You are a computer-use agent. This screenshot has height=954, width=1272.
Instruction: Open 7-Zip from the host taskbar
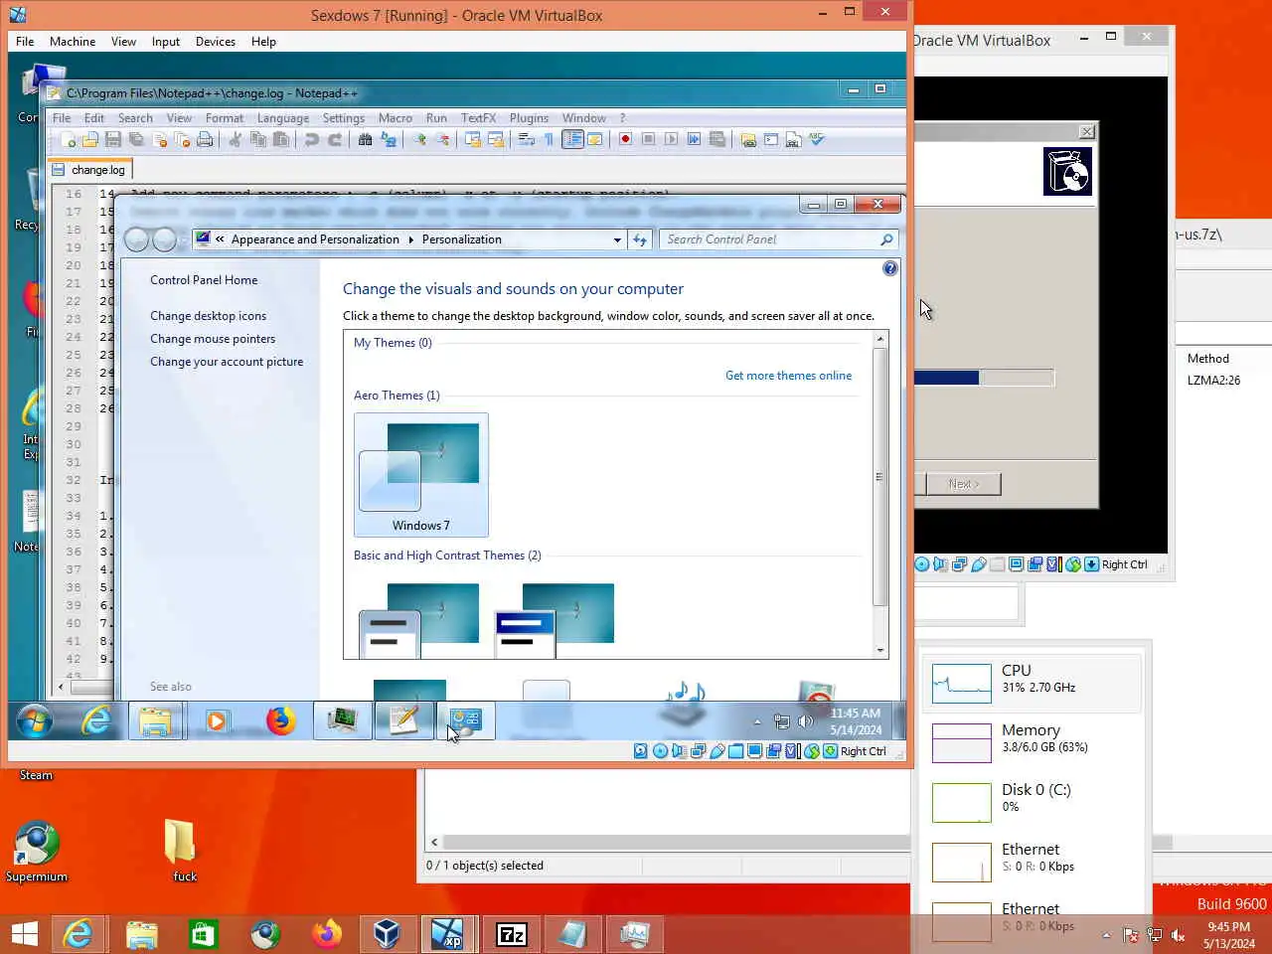(x=511, y=934)
